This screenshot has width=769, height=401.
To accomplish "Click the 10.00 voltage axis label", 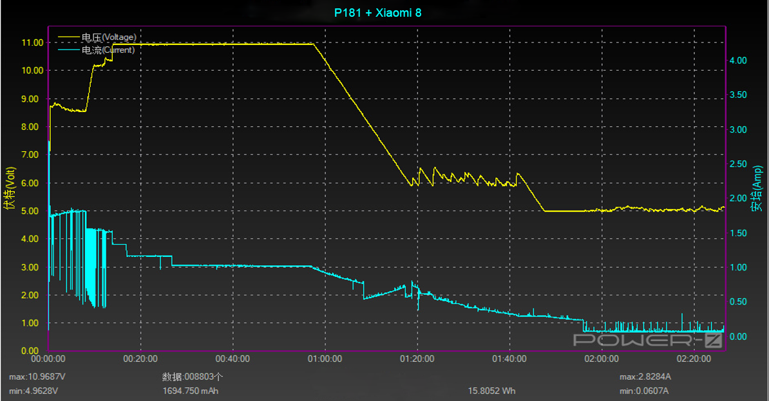I will point(32,71).
